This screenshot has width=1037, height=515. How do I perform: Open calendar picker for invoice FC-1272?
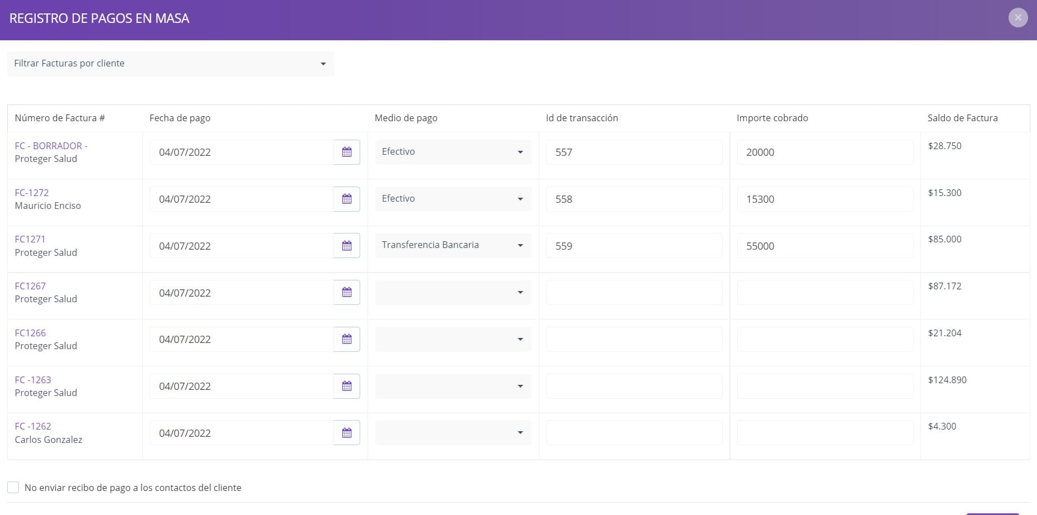click(x=347, y=199)
